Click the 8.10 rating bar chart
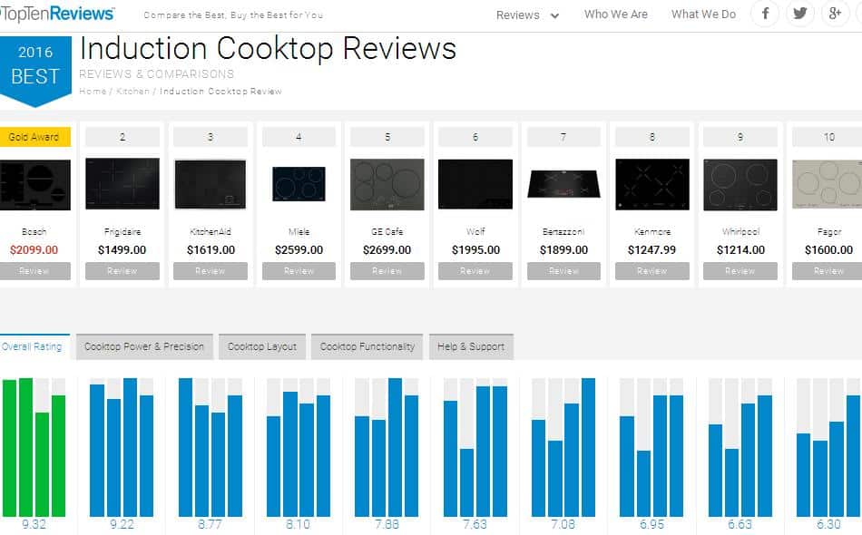This screenshot has width=862, height=535. pos(299,447)
